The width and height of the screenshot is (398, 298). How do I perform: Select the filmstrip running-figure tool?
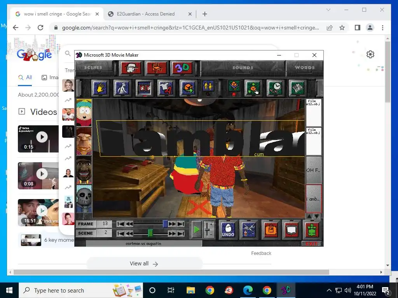[144, 88]
